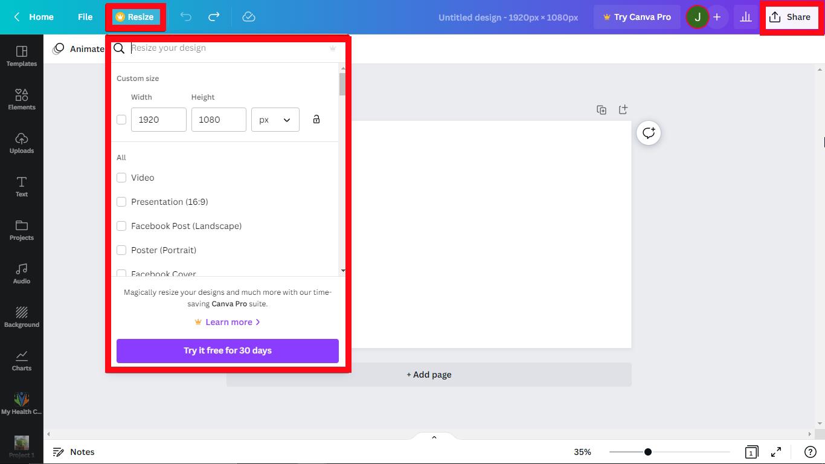Click the duplicate page icon
825x464 pixels.
coord(602,109)
